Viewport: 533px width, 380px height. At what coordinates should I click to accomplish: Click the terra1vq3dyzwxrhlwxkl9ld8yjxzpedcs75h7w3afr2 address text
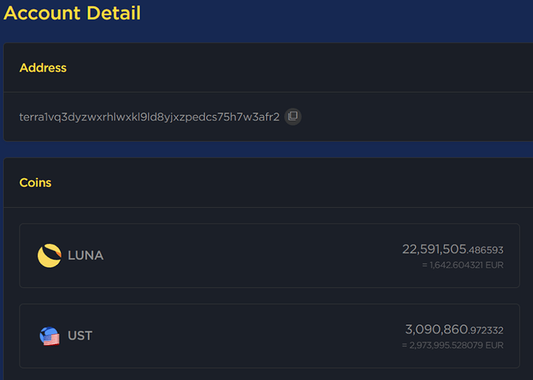[149, 117]
